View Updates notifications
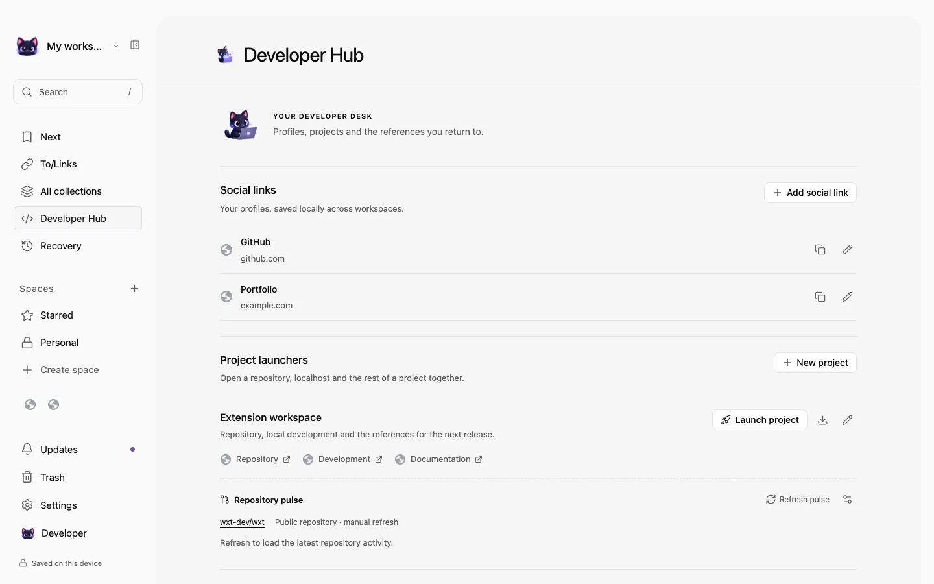Viewport: 934px width, 584px height. point(78,450)
